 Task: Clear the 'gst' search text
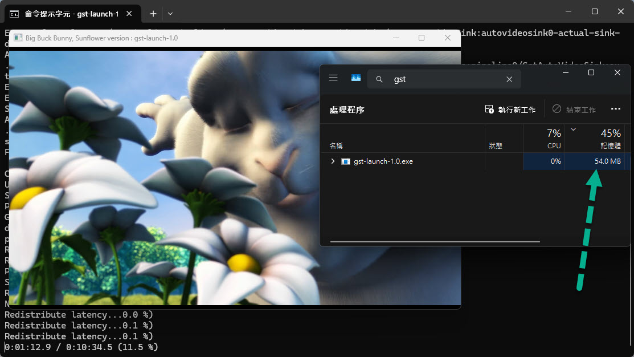[509, 79]
